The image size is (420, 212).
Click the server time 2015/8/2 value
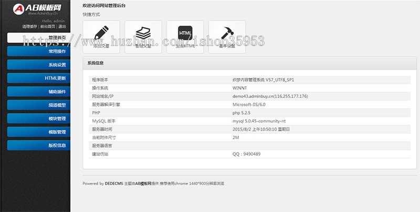261,129
